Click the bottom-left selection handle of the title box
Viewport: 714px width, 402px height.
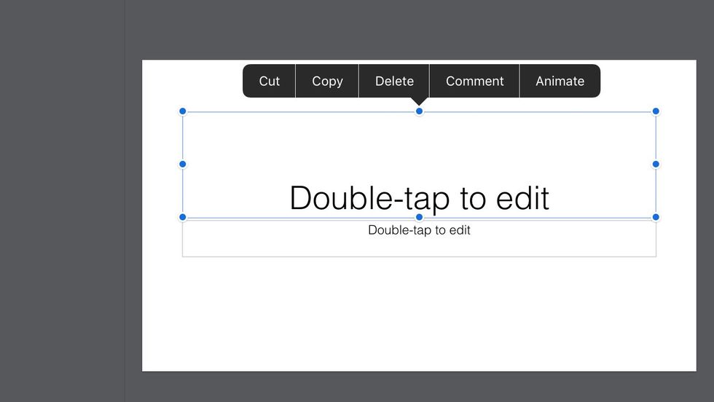click(x=183, y=217)
